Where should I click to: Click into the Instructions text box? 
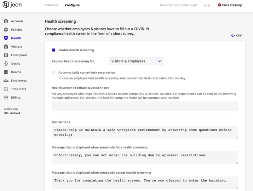tap(145, 132)
